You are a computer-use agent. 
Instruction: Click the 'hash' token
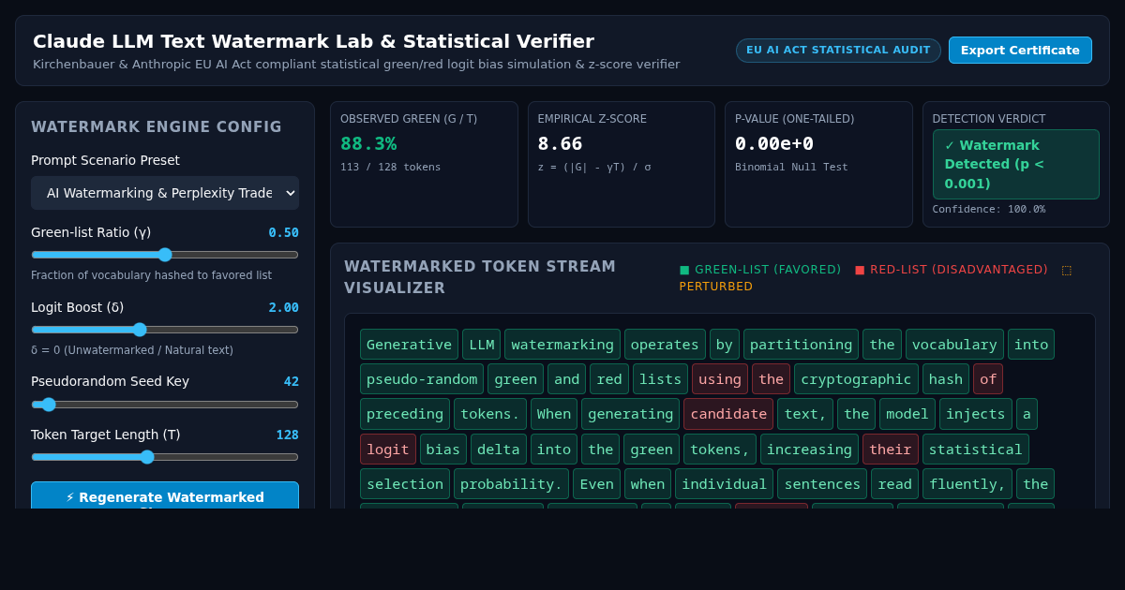[x=946, y=379]
